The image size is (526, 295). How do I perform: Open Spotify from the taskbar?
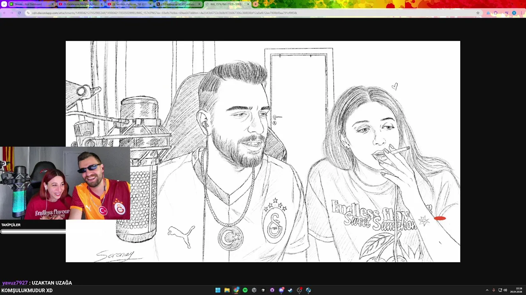[245, 290]
